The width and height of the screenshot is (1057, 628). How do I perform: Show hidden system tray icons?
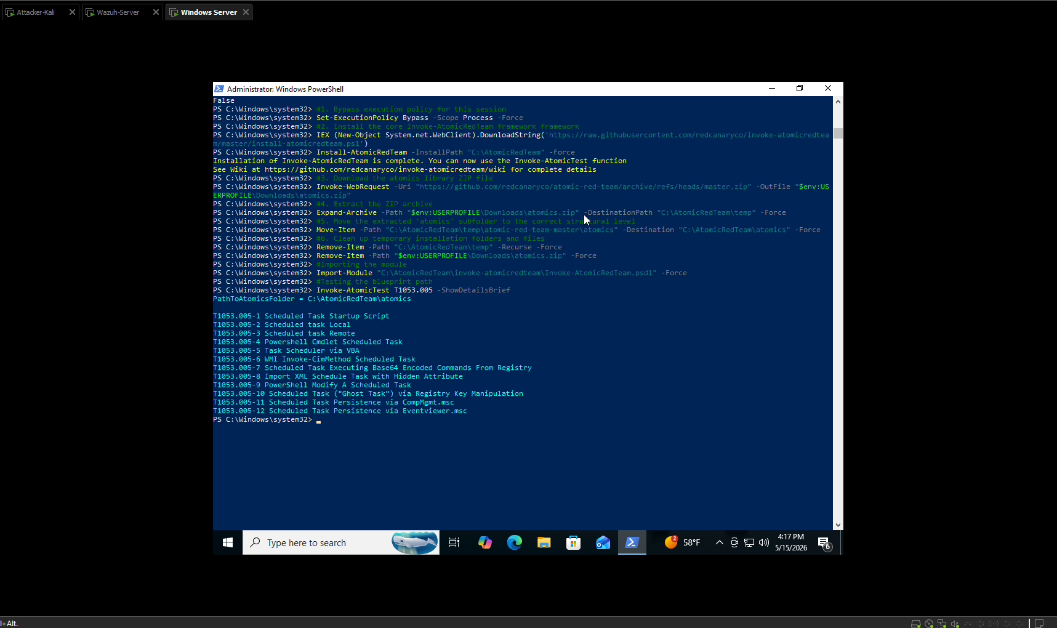pyautogui.click(x=719, y=542)
